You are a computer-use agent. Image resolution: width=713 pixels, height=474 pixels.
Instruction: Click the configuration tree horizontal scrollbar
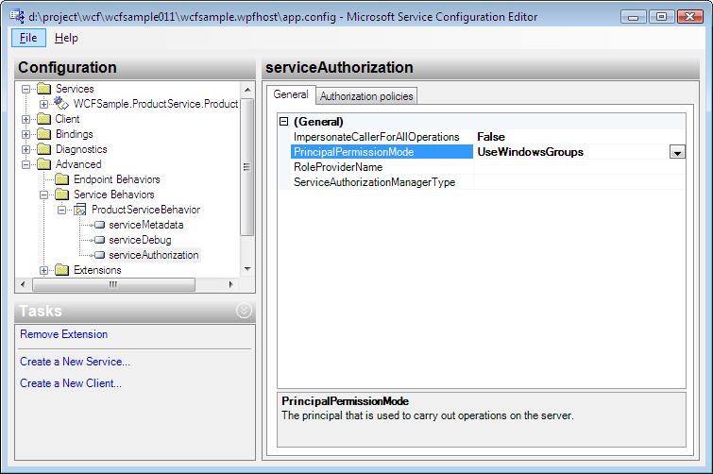[x=113, y=284]
